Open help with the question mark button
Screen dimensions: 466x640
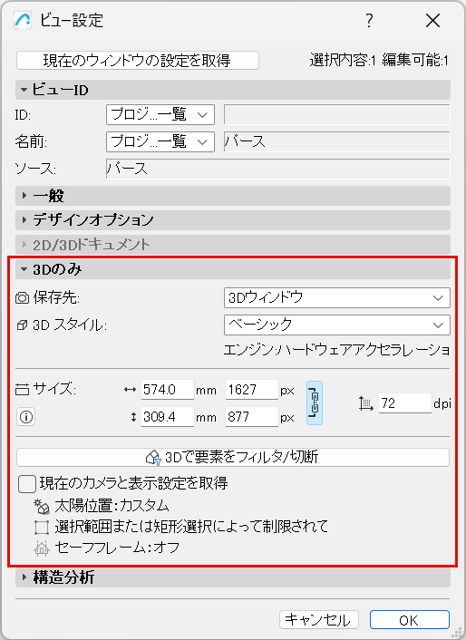coord(369,20)
